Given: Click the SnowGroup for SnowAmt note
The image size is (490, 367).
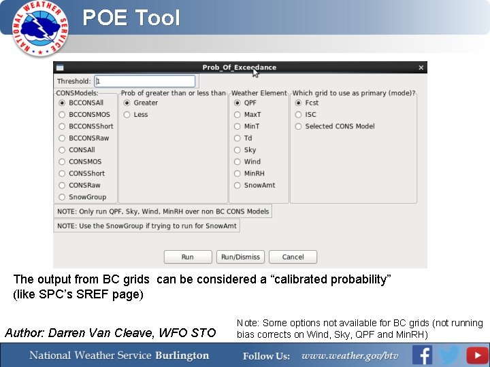Looking at the screenshot, I should tap(147, 226).
